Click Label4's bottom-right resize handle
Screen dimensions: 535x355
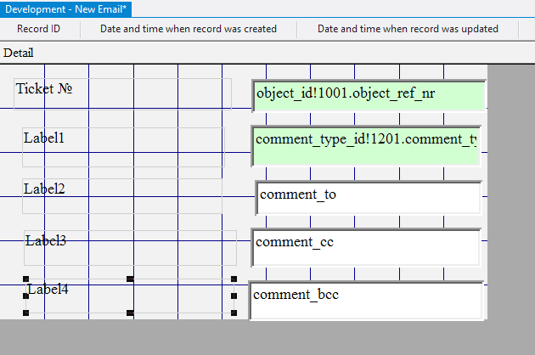(234, 313)
